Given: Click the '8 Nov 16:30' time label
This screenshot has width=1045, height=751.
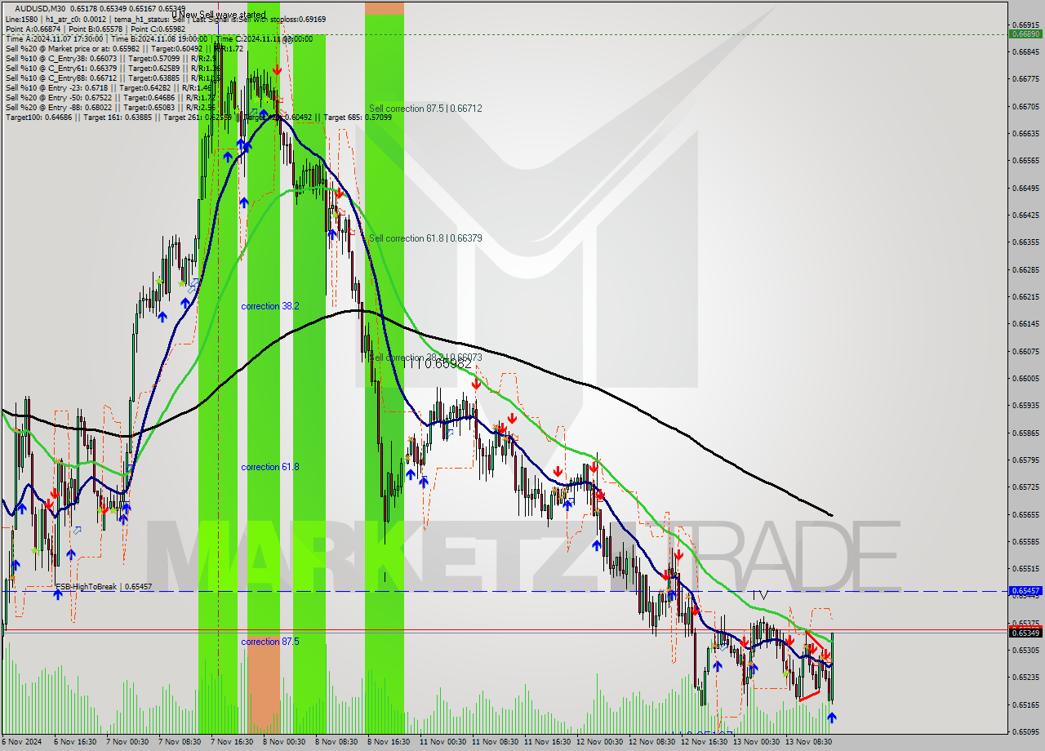Looking at the screenshot, I should (x=387, y=742).
